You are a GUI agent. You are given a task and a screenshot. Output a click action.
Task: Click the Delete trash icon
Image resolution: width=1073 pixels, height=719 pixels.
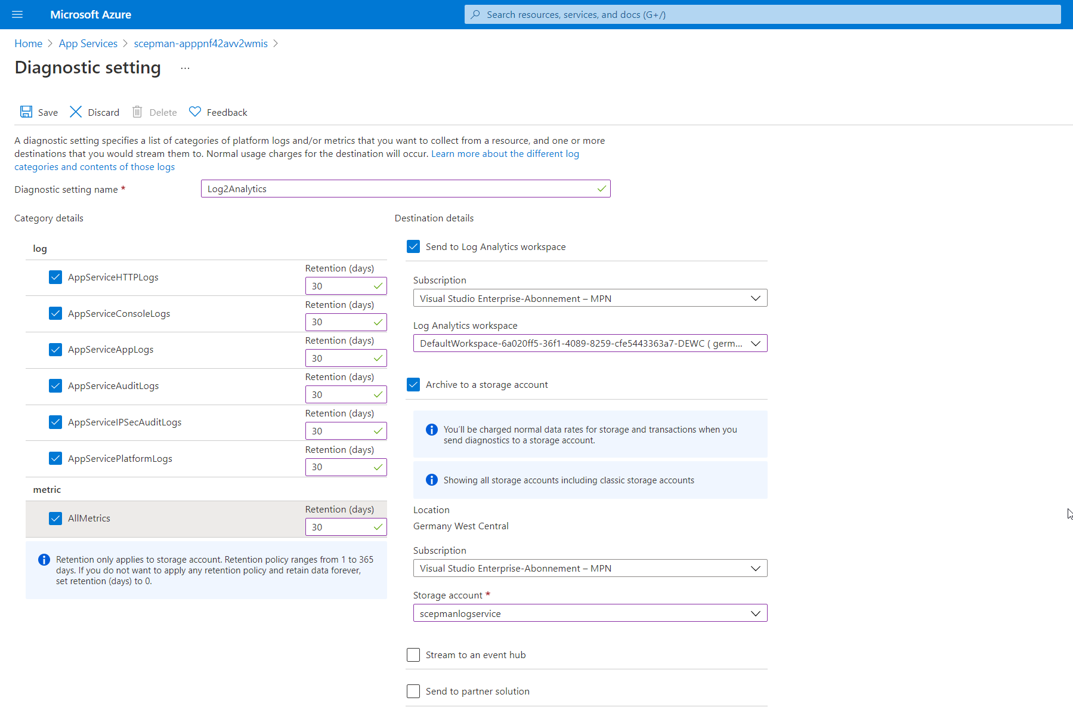click(137, 112)
